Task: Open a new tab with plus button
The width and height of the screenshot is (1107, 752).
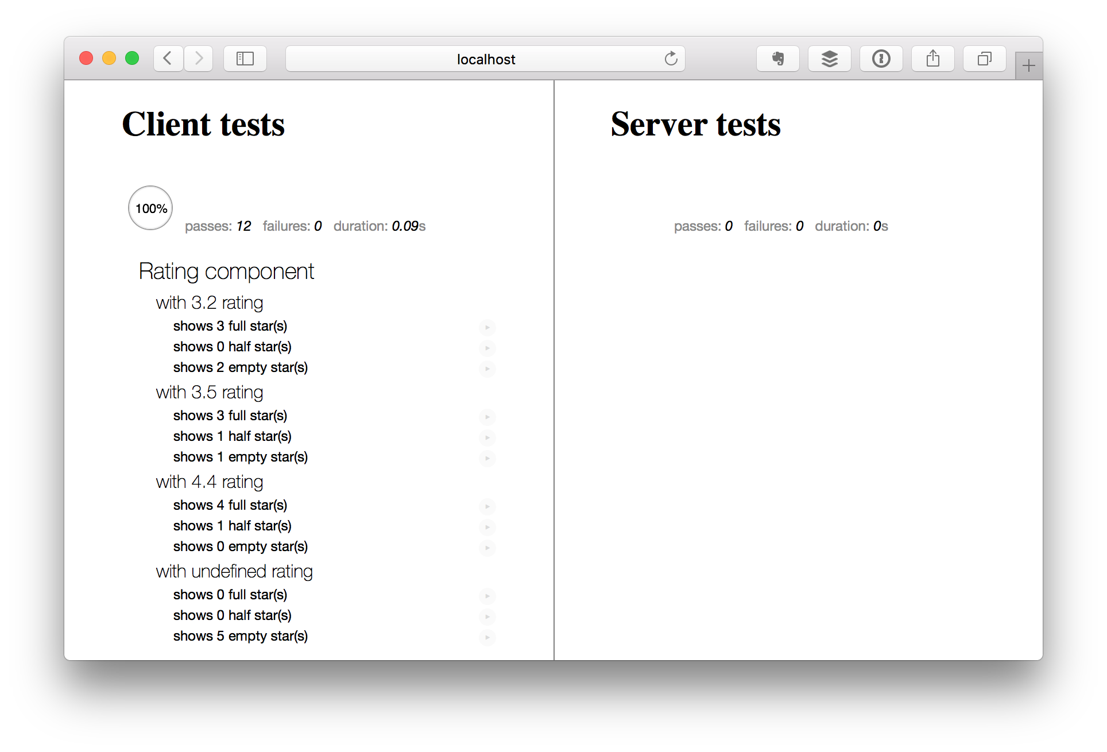Action: point(1028,66)
